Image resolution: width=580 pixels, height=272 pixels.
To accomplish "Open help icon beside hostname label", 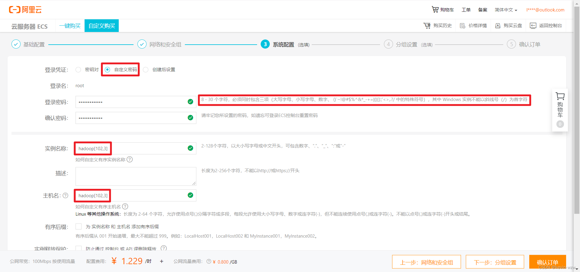I will click(65, 195).
